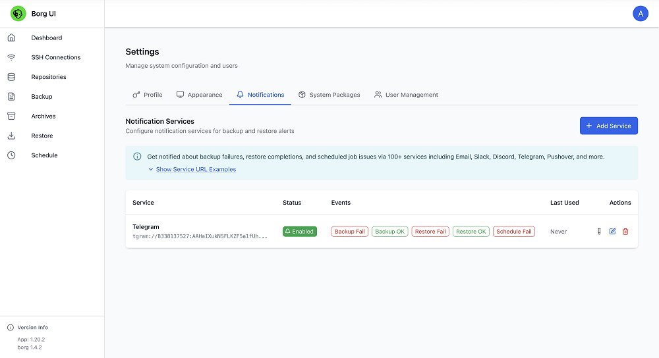Viewport: 659px width, 358px height.
Task: Click the green Borg UI logo
Action: pyautogui.click(x=18, y=14)
